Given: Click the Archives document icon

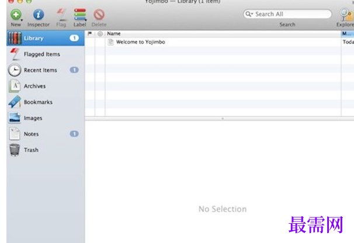Looking at the screenshot, I should pos(15,86).
